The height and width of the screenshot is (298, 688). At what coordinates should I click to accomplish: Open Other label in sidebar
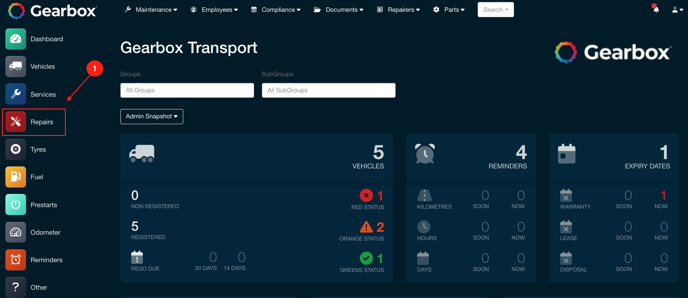[39, 287]
